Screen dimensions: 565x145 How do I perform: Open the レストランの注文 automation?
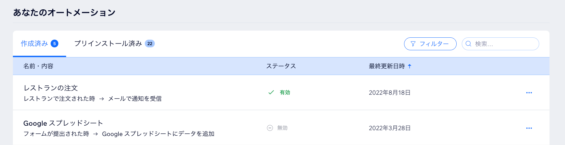[x=51, y=88]
